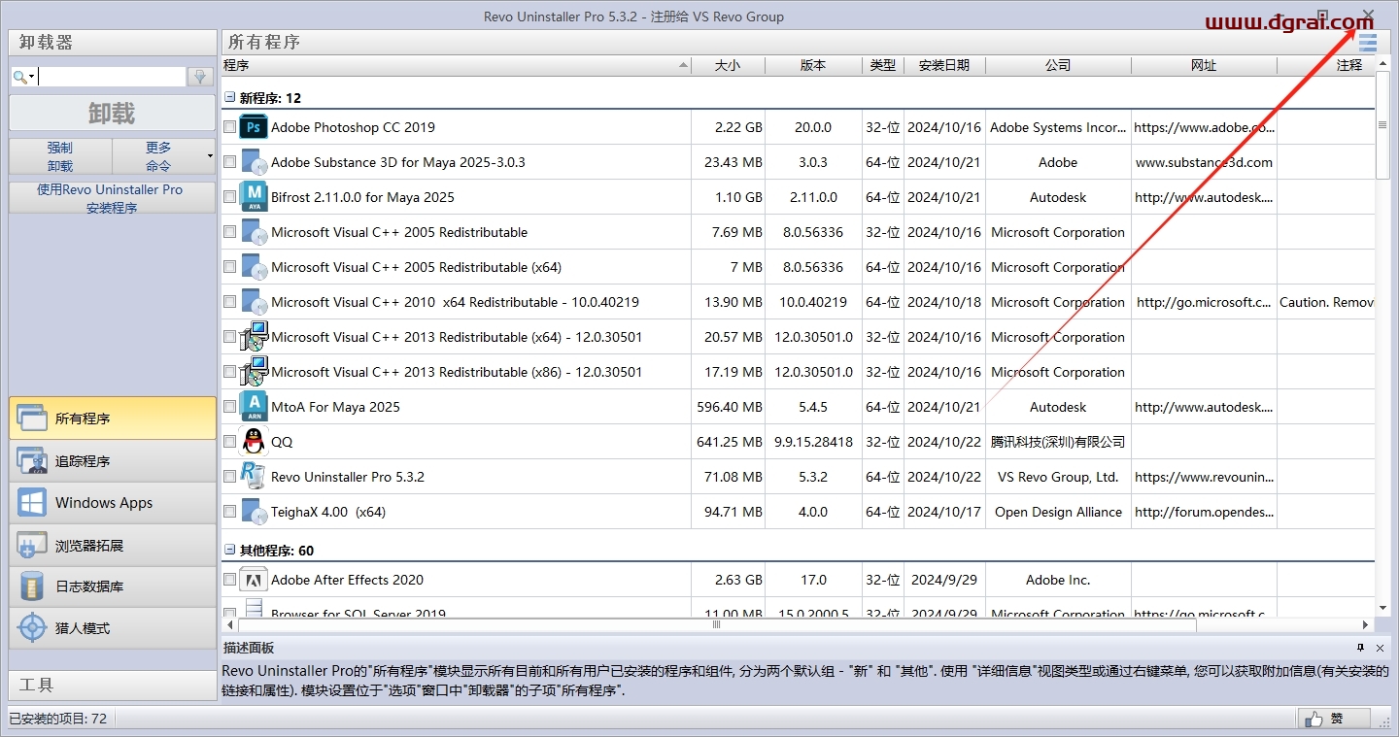Open the 日志数据库 module
1399x737 pixels.
click(112, 586)
